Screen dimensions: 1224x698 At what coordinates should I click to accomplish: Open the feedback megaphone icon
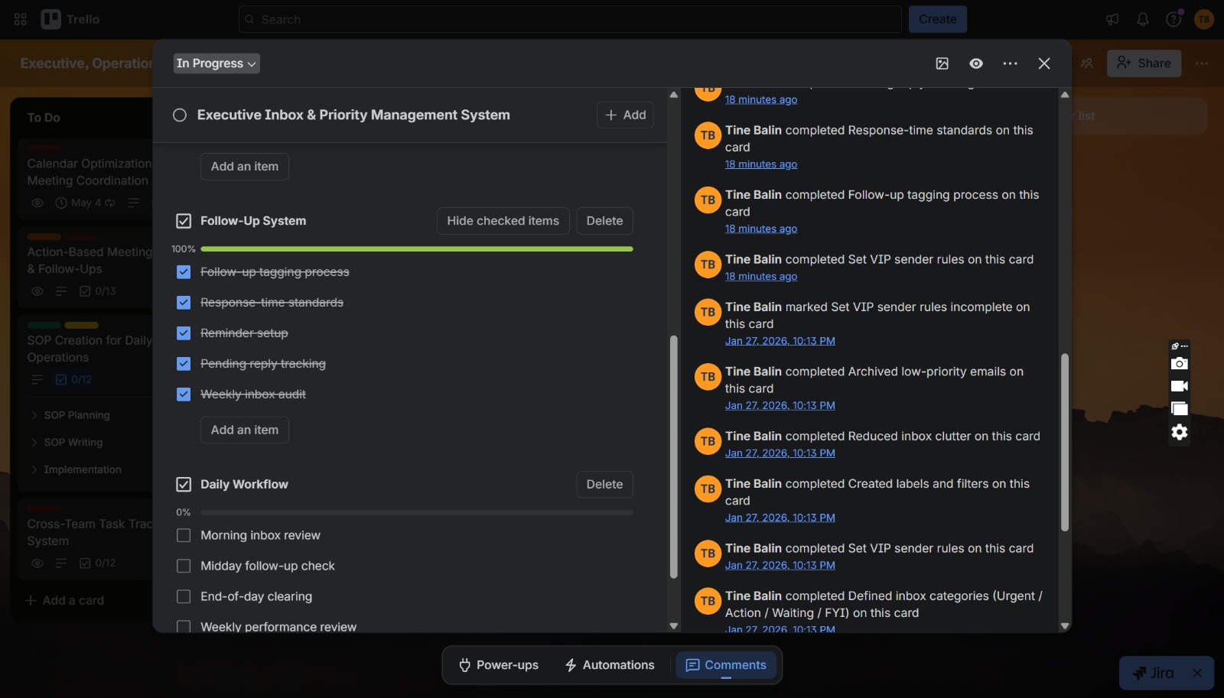(1112, 19)
